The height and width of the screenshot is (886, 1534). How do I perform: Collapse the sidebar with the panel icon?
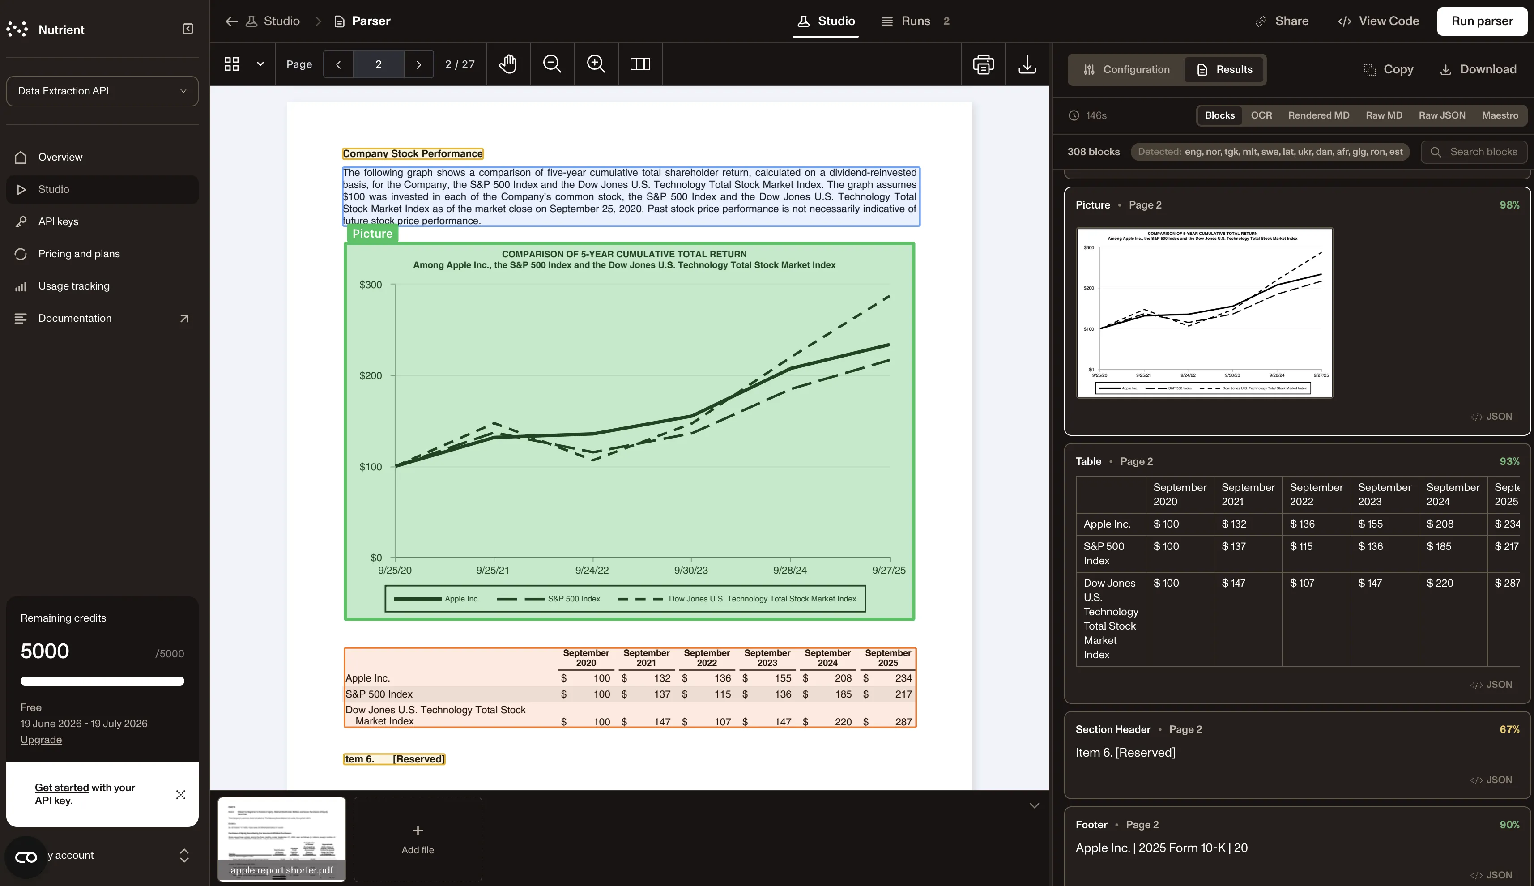pos(188,29)
